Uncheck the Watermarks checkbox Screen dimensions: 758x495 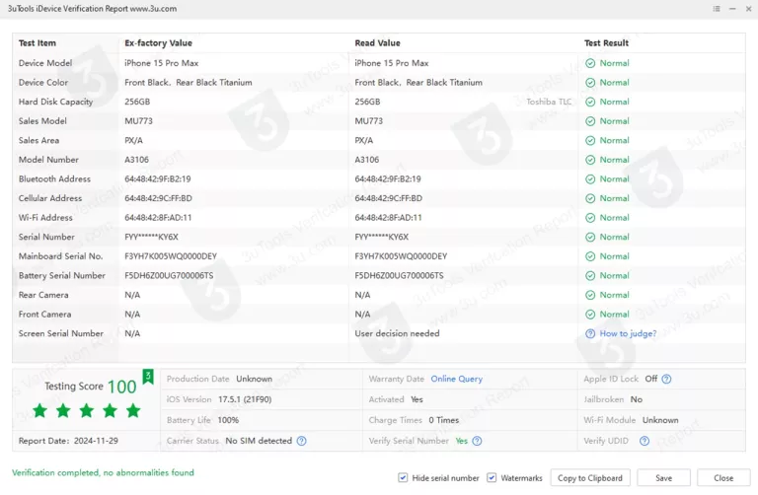492,478
